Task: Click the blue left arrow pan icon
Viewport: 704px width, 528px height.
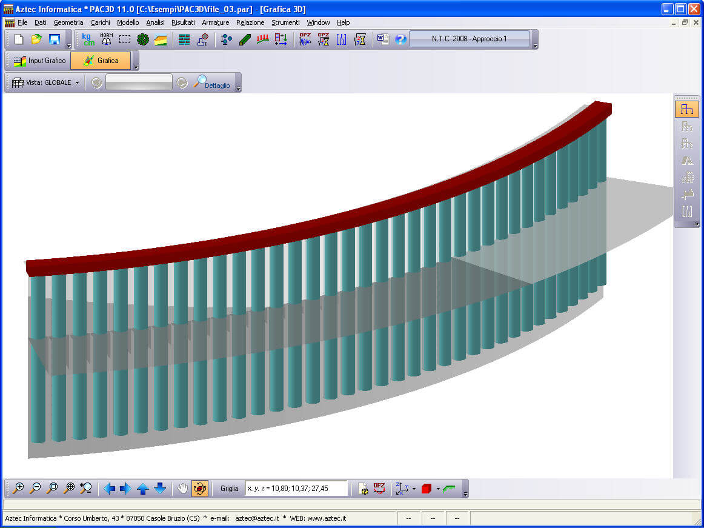Action: (109, 488)
